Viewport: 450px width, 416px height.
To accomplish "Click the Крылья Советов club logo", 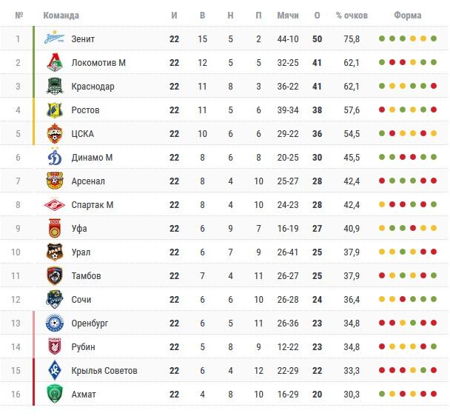I will click(x=55, y=370).
